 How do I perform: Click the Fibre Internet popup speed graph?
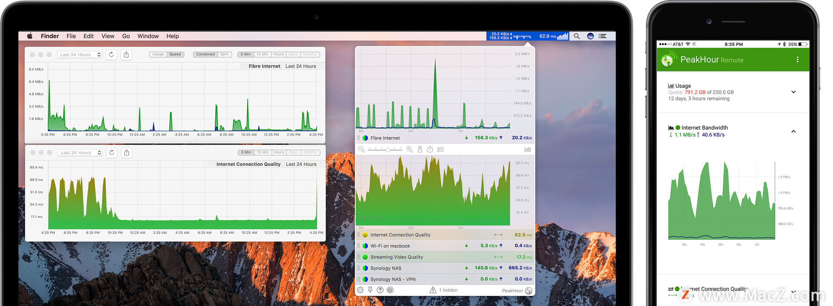pyautogui.click(x=433, y=88)
